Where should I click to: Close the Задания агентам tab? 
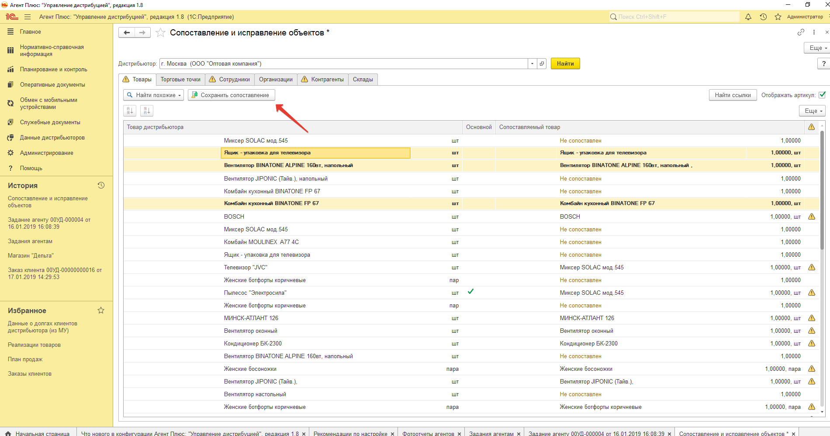tap(519, 434)
